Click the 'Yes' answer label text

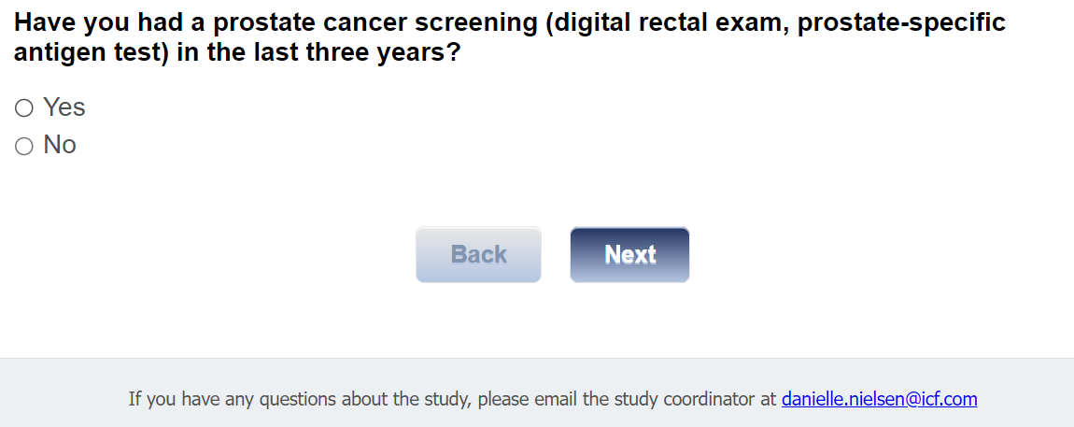pyautogui.click(x=64, y=107)
